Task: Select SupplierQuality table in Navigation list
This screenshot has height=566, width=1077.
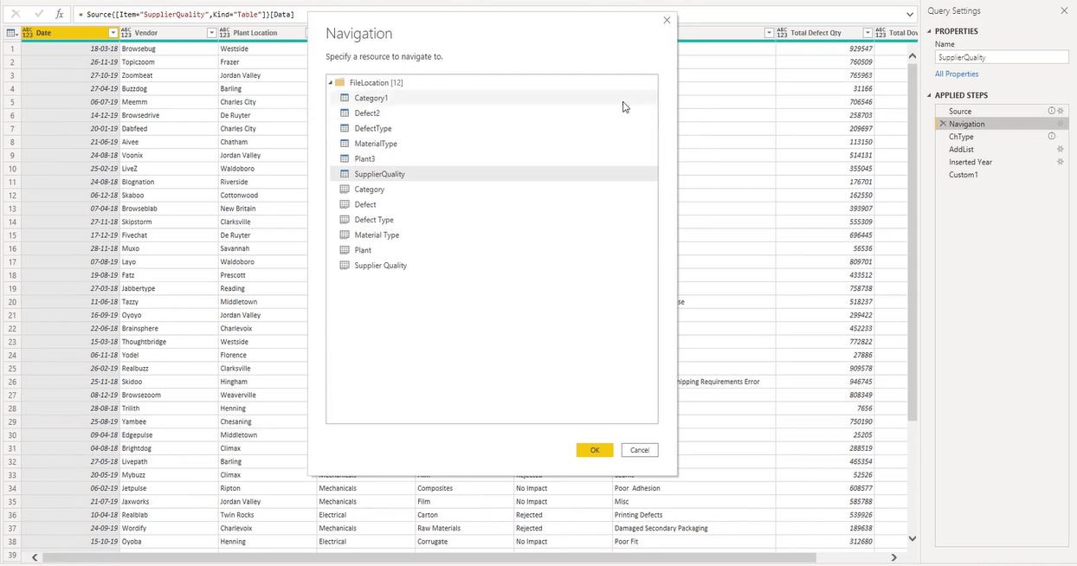Action: pos(492,174)
